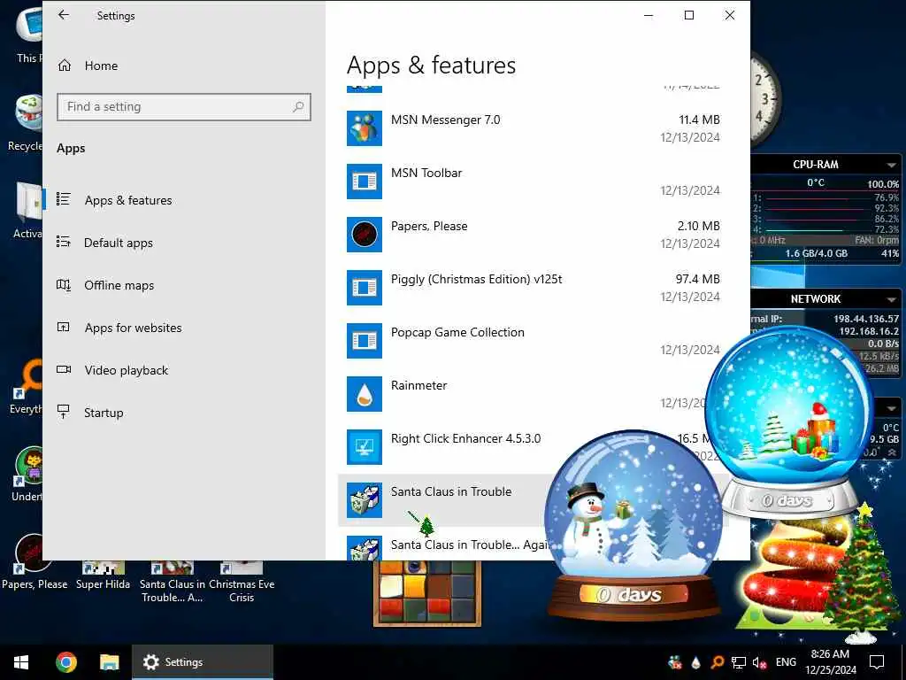Select the Undertale desktop shortcut
The height and width of the screenshot is (680, 906).
coord(27,475)
